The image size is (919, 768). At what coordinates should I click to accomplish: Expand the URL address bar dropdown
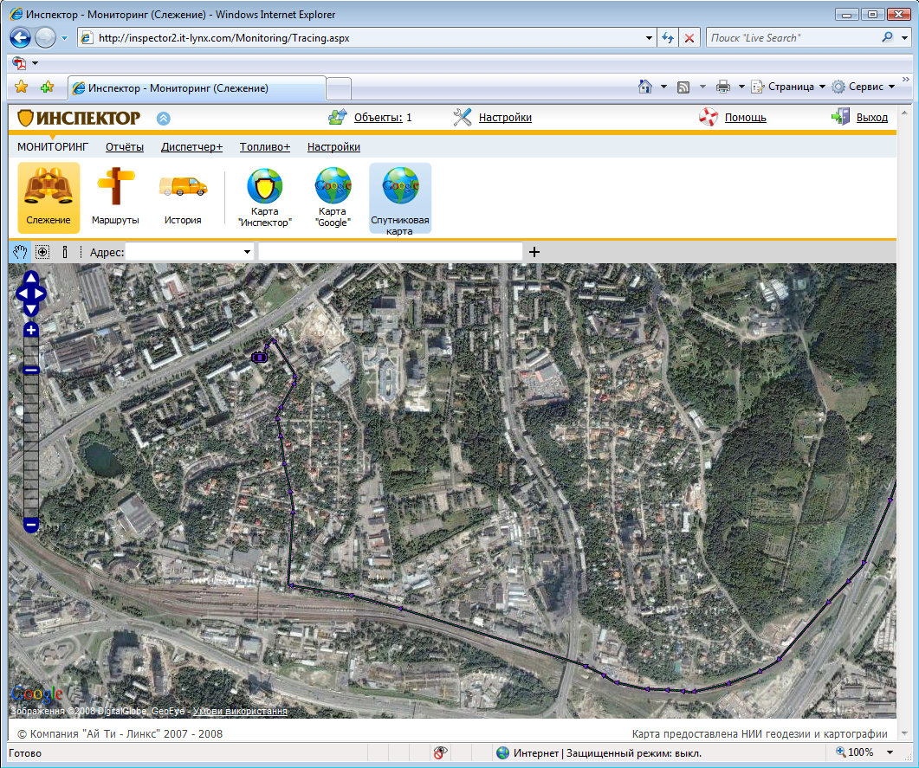650,38
